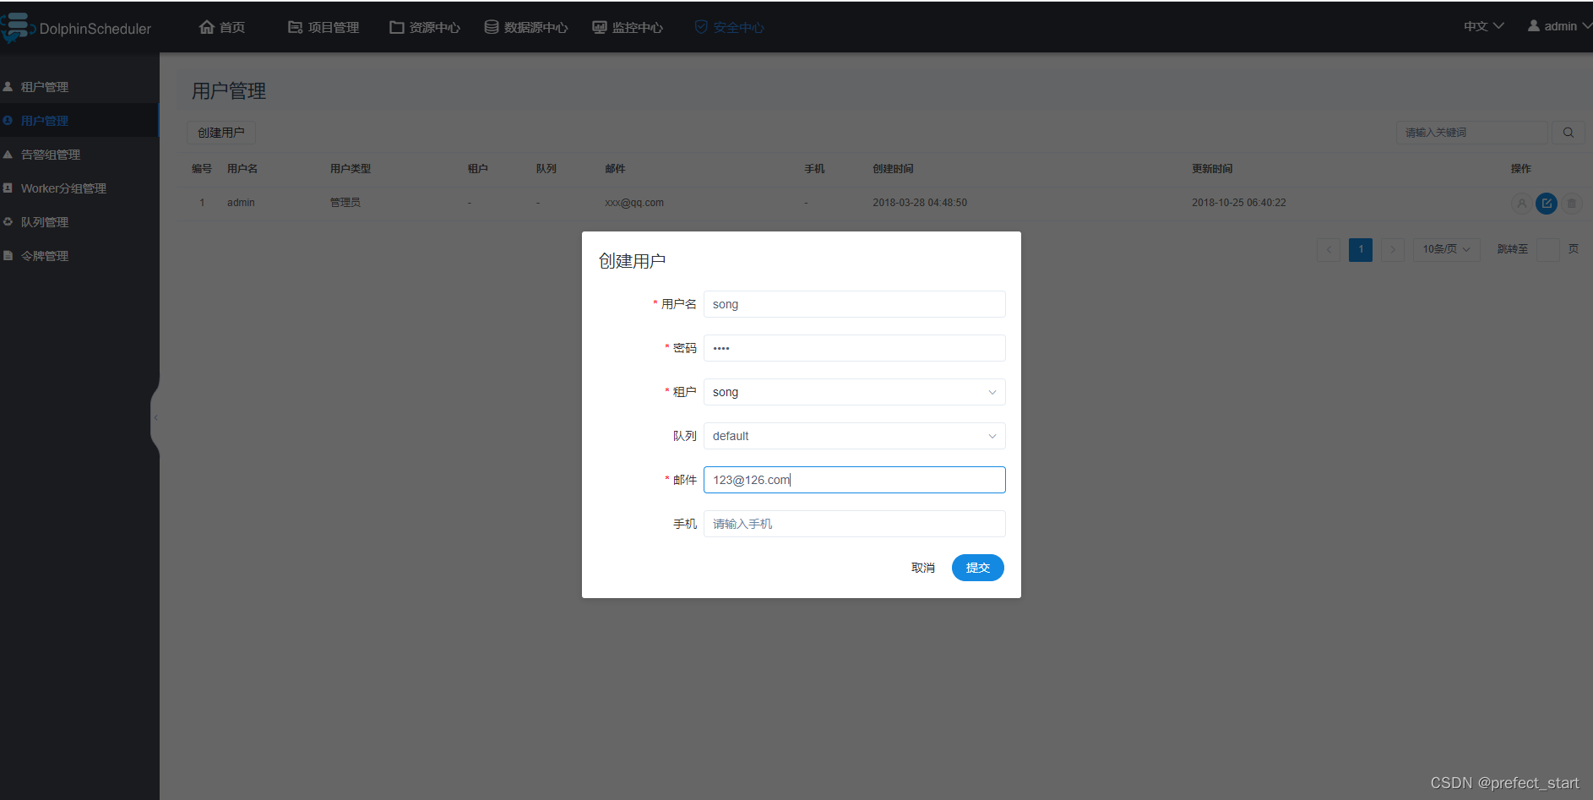Click the delete icon for admin row
This screenshot has width=1593, height=800.
click(1572, 204)
